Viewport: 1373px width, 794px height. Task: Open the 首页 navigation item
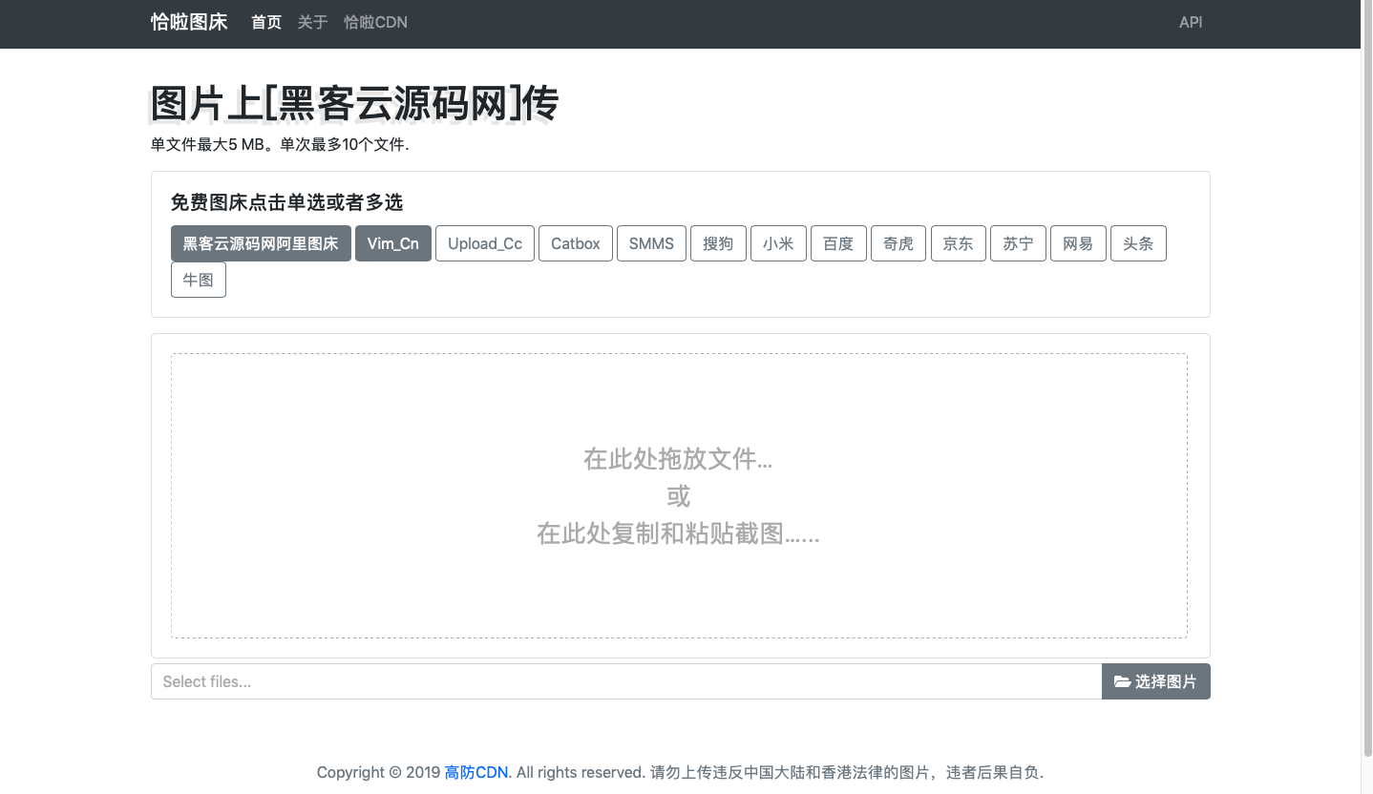[265, 22]
